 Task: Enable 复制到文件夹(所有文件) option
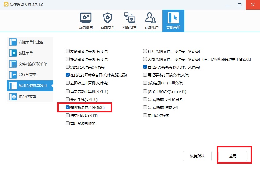point(67,50)
